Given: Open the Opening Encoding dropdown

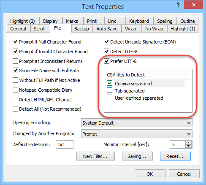Looking at the screenshot, I should coord(137,123).
